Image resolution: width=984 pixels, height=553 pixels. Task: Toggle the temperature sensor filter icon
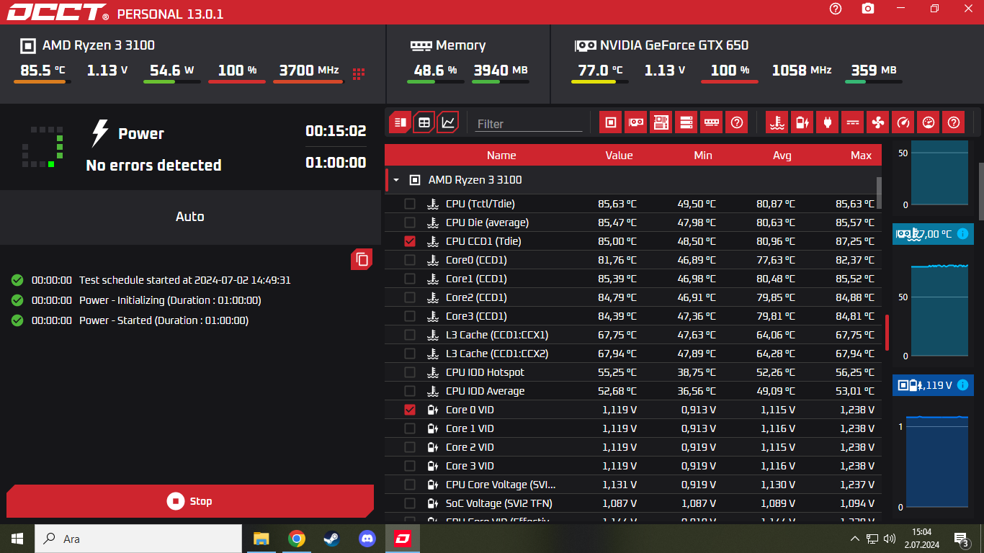[777, 122]
